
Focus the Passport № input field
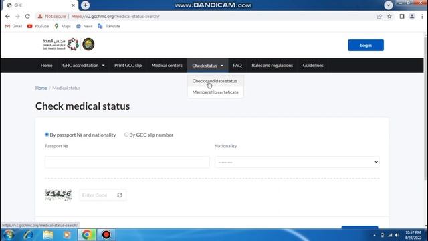127,162
